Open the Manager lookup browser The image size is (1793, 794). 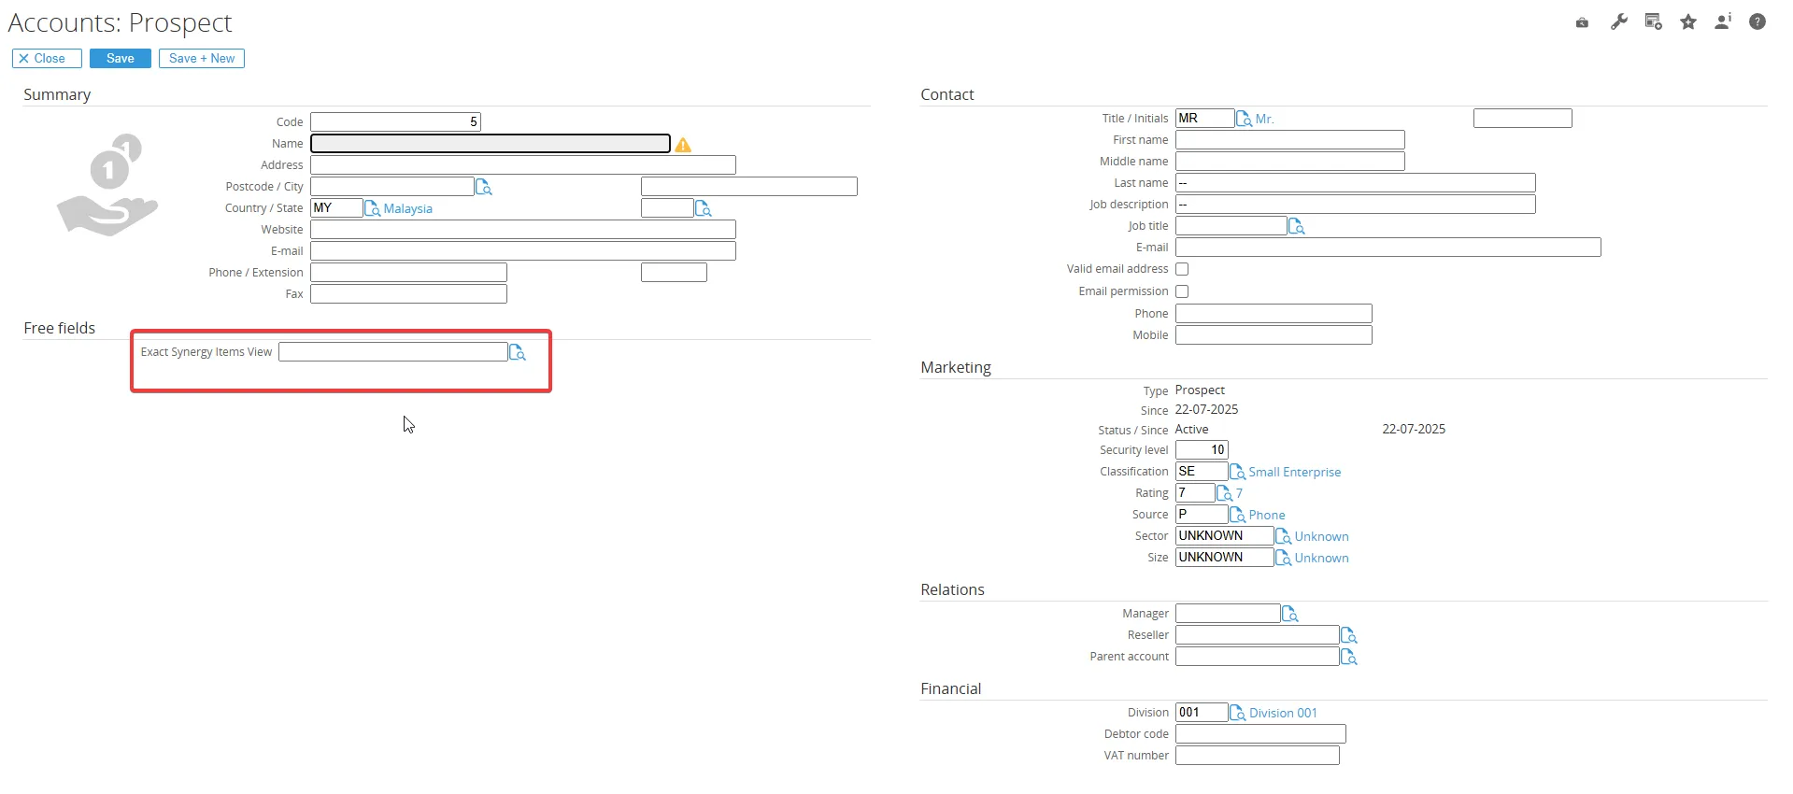coord(1289,614)
